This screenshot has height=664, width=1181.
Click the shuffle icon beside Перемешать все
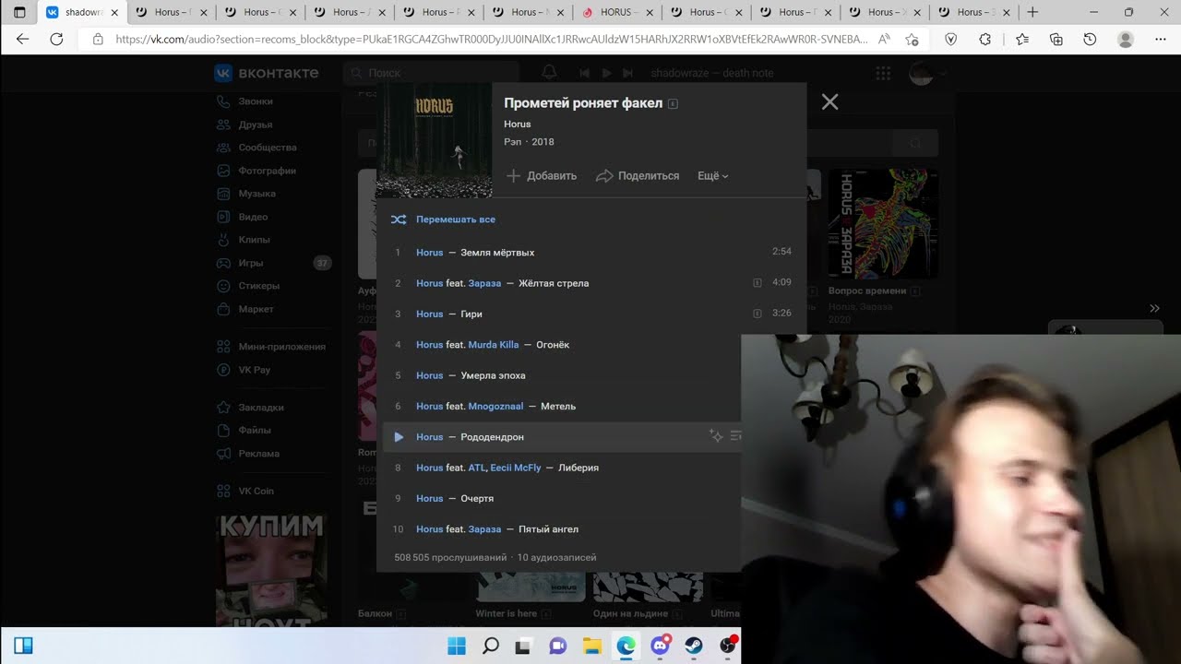pos(399,219)
